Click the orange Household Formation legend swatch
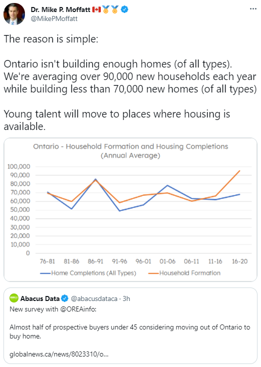Screen dimensions: 261x367 (154, 273)
